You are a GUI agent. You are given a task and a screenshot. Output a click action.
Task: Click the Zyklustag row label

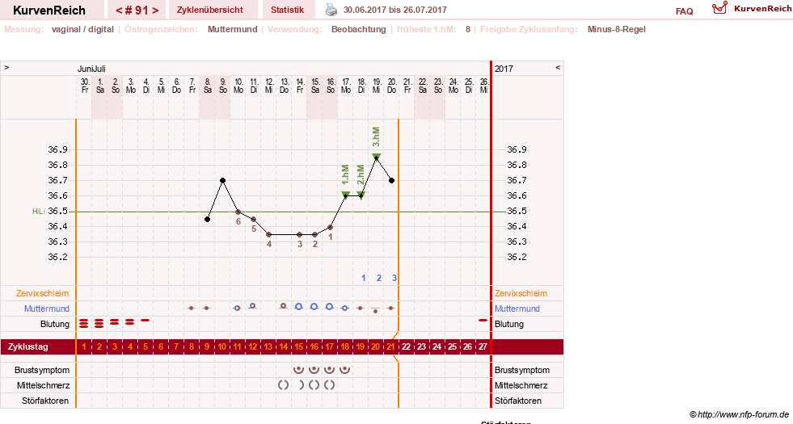pos(28,347)
